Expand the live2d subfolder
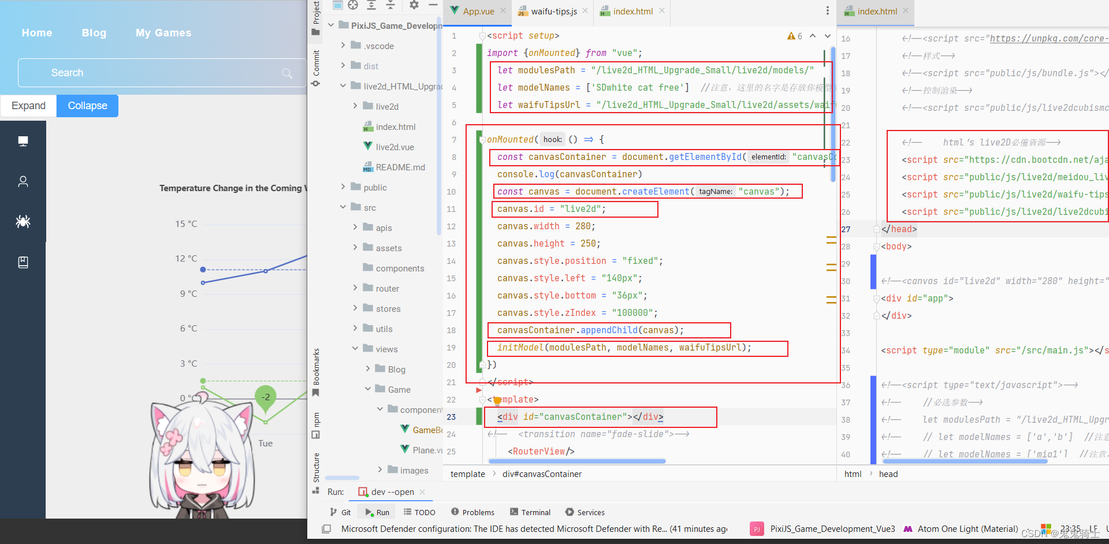Viewport: 1109px width, 544px height. 355,106
